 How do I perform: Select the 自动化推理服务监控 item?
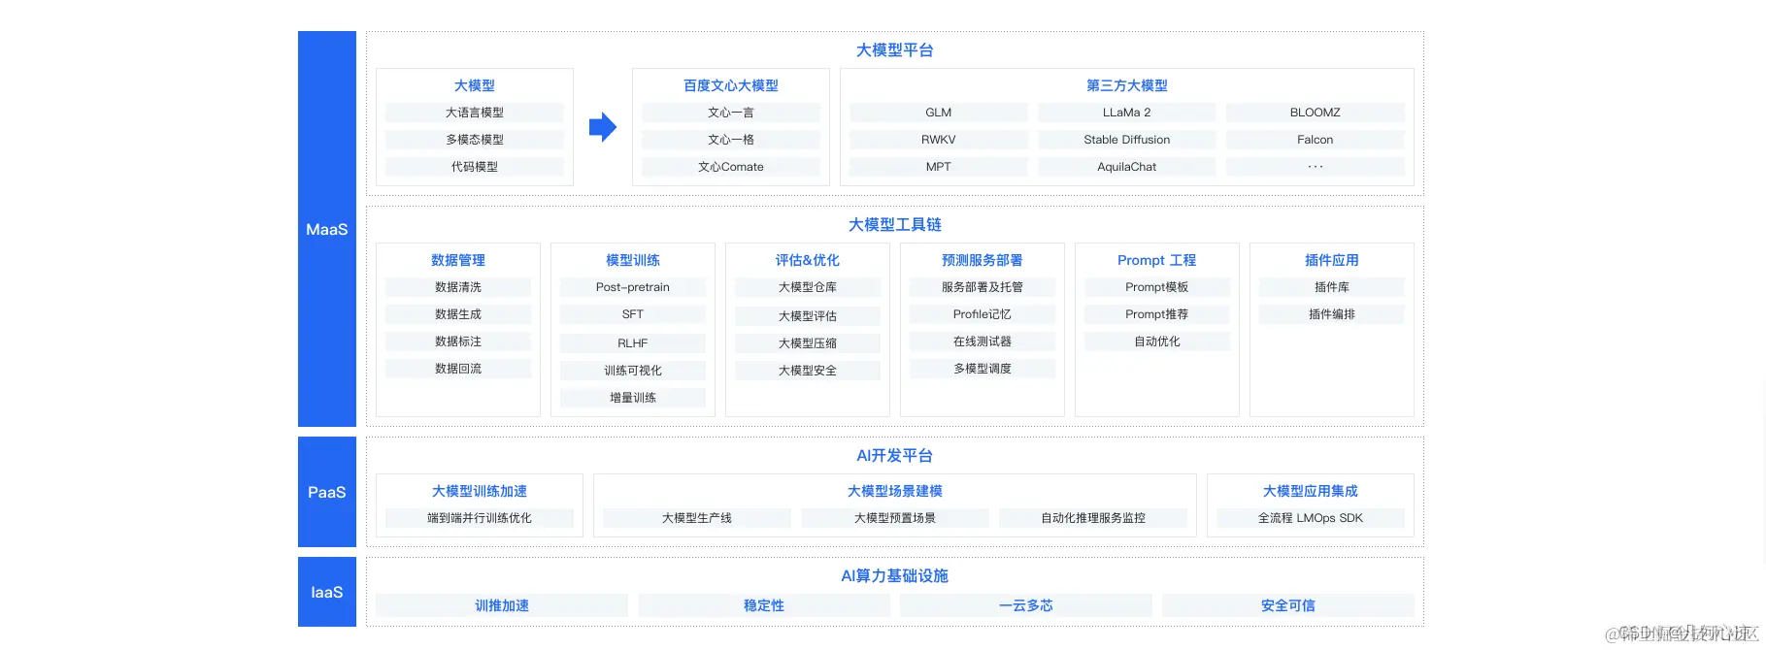(x=1093, y=518)
